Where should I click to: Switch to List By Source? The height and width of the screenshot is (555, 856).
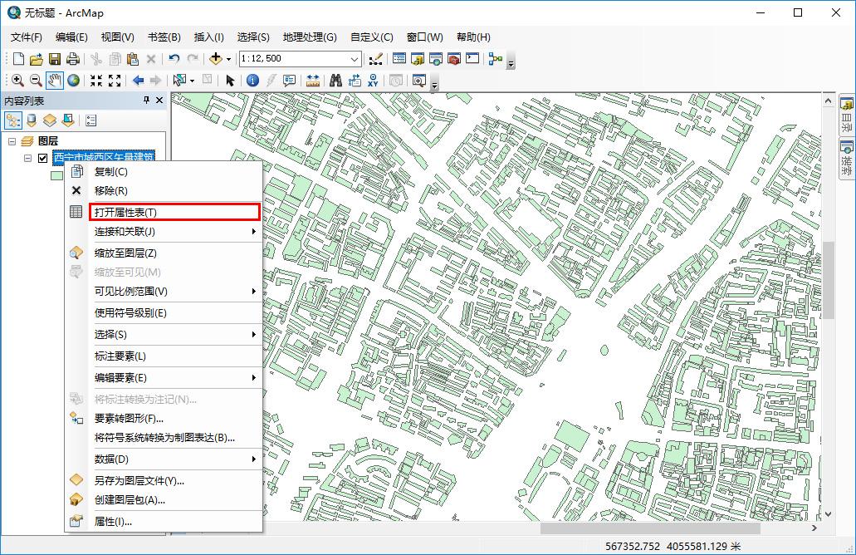31,120
